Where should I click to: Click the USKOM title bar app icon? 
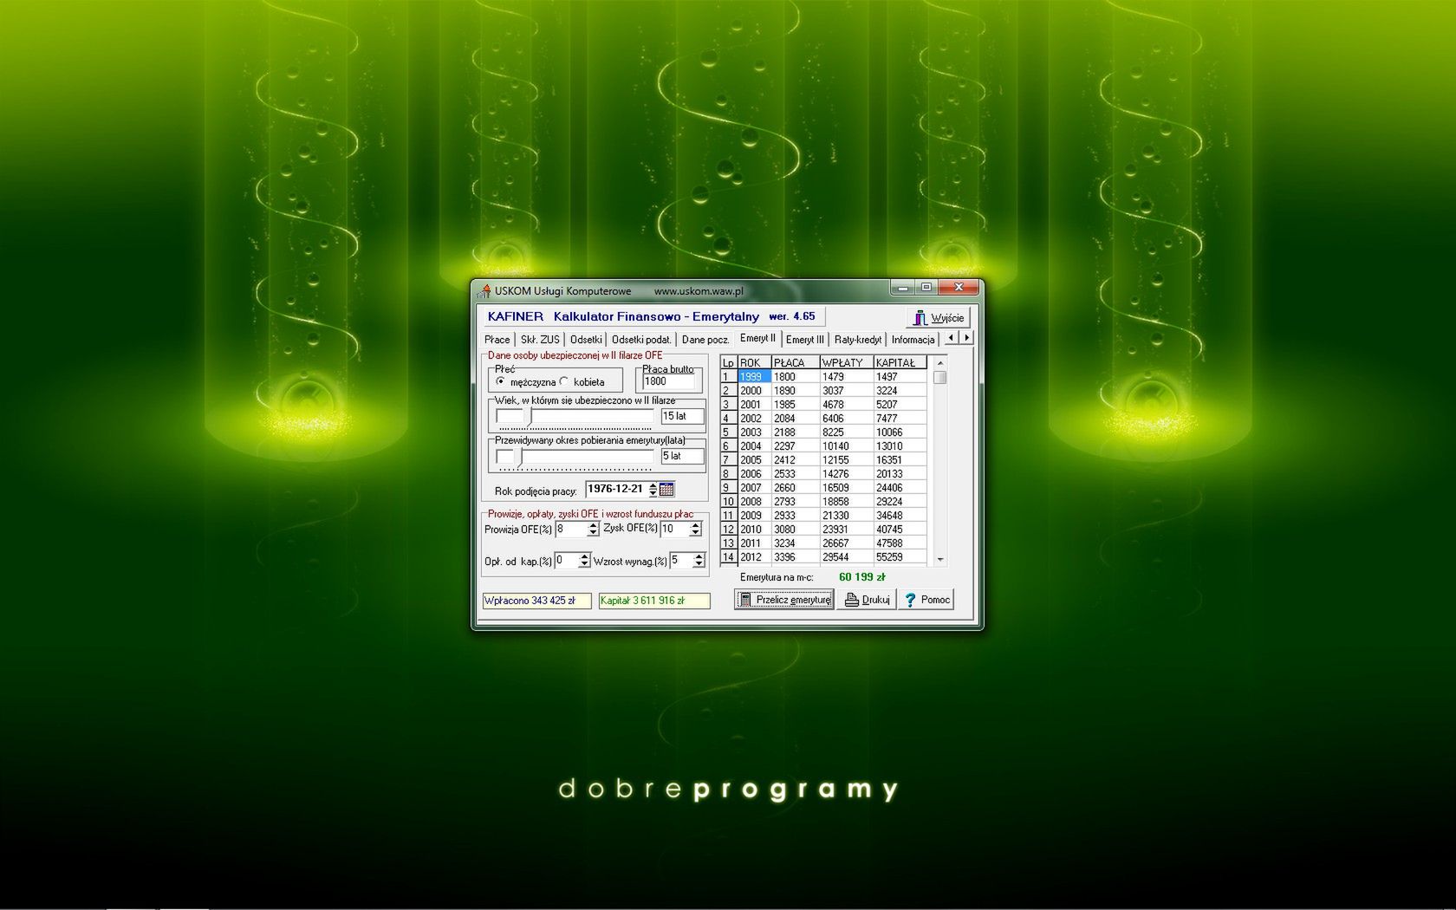(484, 291)
